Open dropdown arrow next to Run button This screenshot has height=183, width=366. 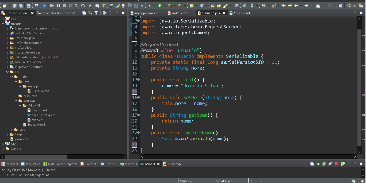tap(164, 6)
